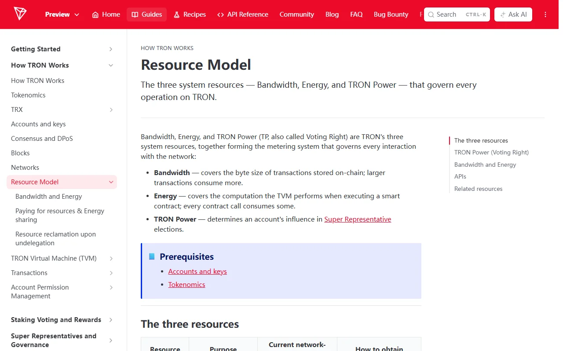Jump to The three resources in contents
The image size is (563, 351).
point(481,141)
